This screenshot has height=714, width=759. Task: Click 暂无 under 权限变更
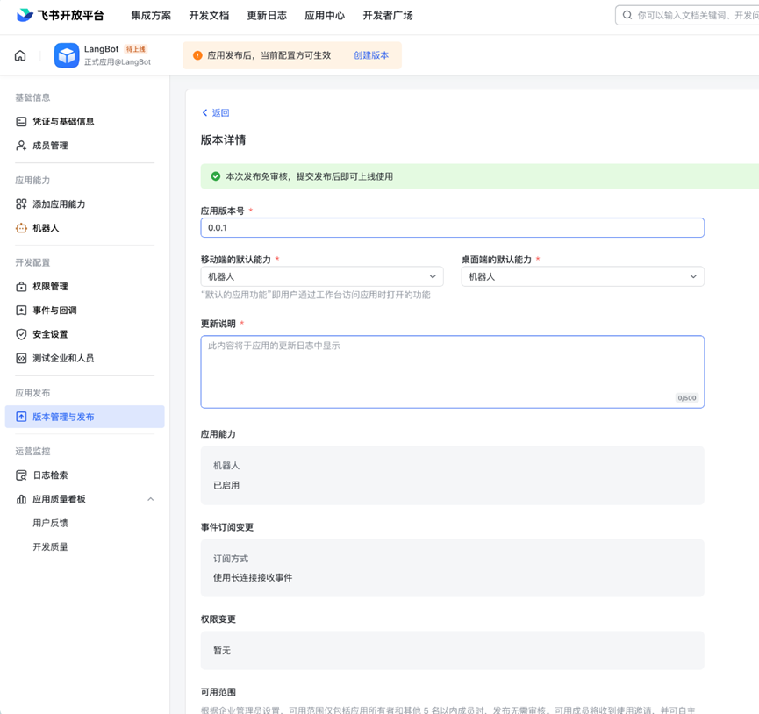coord(222,651)
